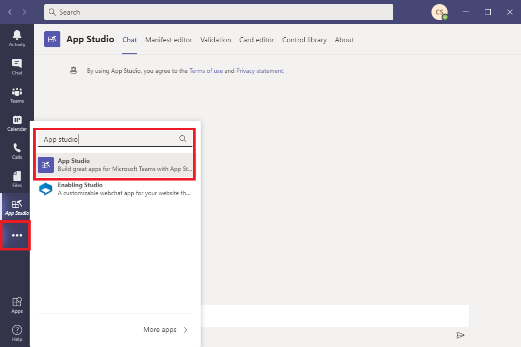Open Chat from the left sidebar
This screenshot has height=347, width=521.
pos(17,67)
